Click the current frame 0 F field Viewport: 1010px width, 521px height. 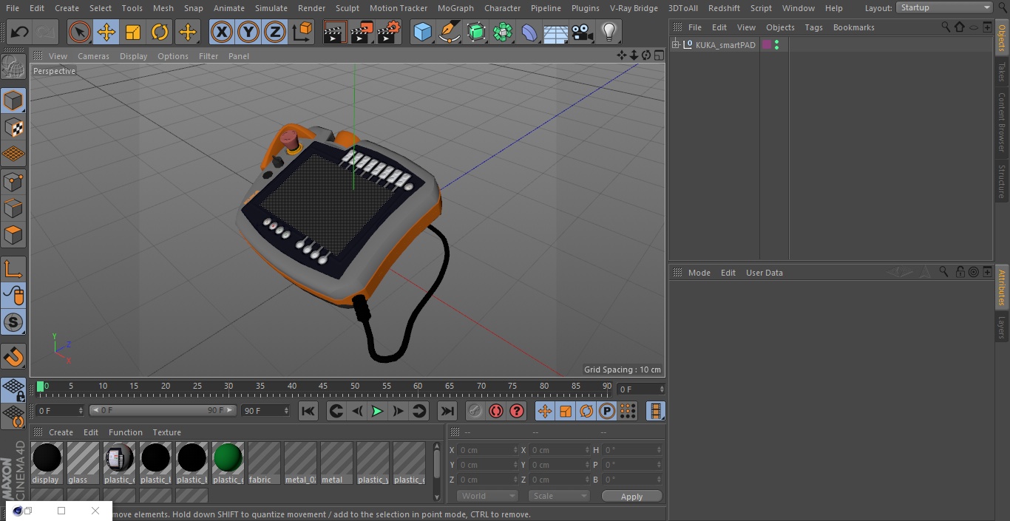click(x=60, y=410)
